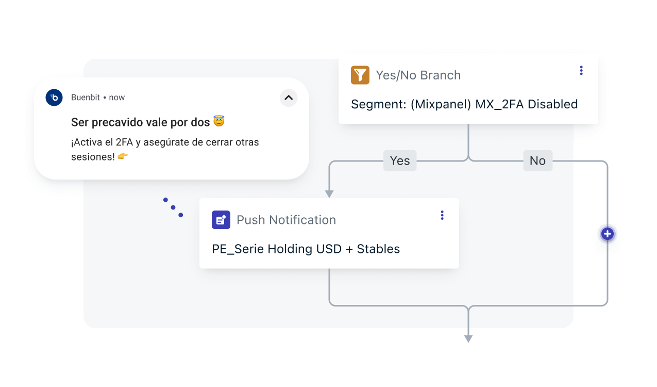Select the No branch label
The image size is (657, 387).
click(538, 160)
